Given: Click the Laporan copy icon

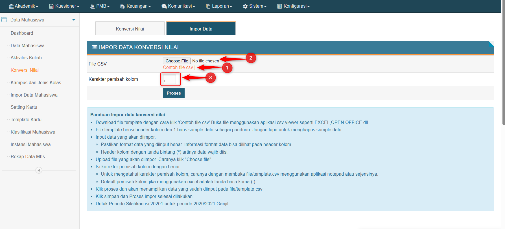Looking at the screenshot, I should point(208,6).
